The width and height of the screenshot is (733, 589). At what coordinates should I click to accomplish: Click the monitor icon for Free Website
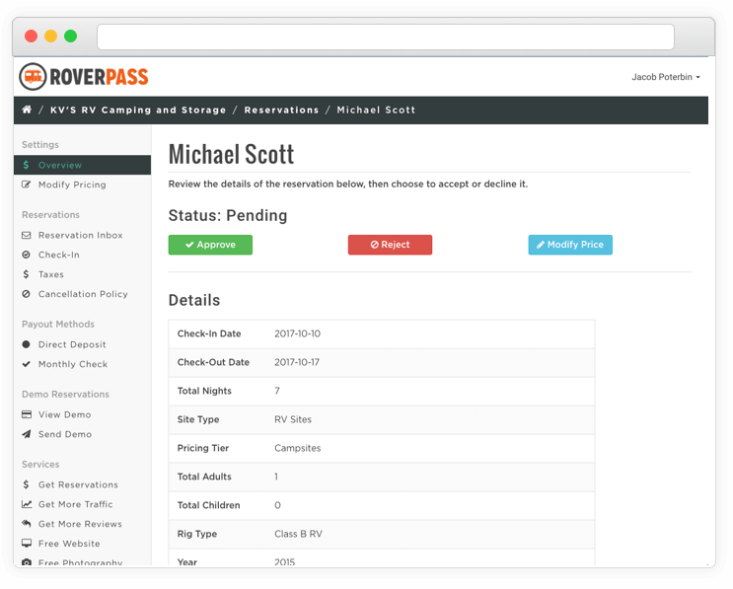tap(27, 545)
